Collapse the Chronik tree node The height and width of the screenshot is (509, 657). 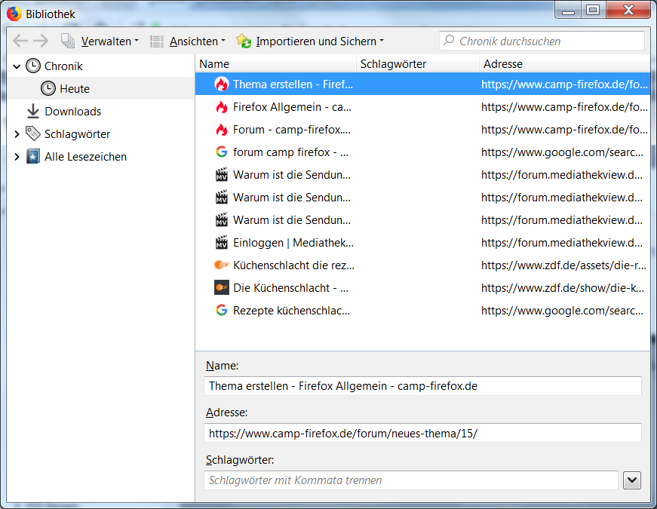(x=17, y=66)
